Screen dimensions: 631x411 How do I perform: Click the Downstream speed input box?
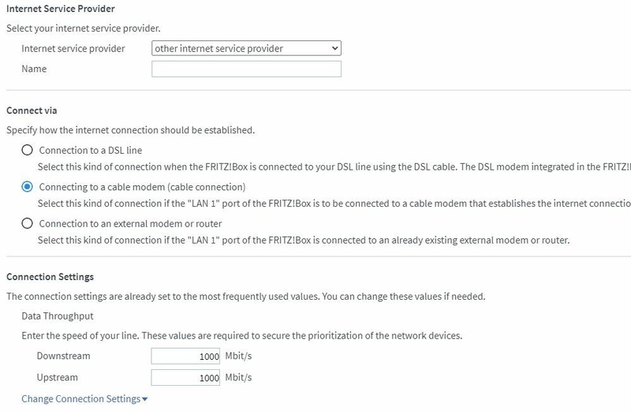(186, 357)
